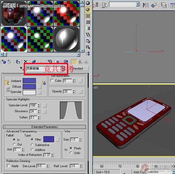This screenshot has width=175, height=174.
Task: Click the Make Preview filmstrip icon
Action: 88,35
